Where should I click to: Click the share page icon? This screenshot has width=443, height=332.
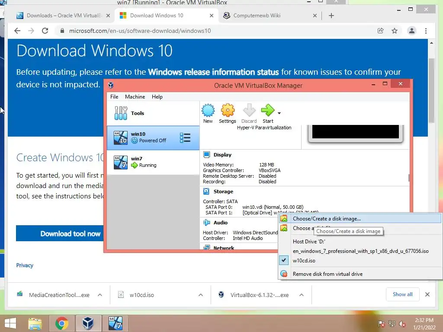(x=381, y=31)
